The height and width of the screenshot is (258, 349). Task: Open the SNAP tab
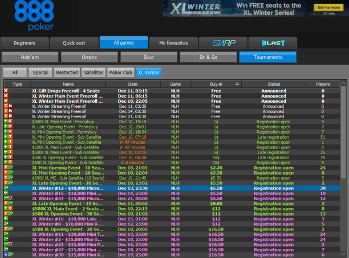point(223,43)
